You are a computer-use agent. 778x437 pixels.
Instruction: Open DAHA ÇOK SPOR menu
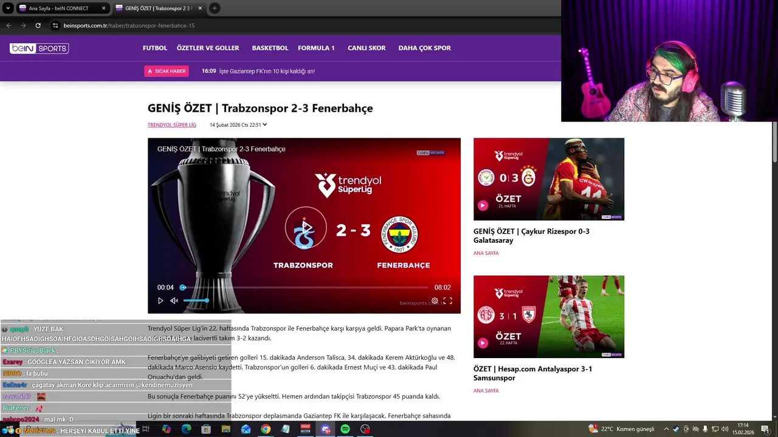click(424, 48)
